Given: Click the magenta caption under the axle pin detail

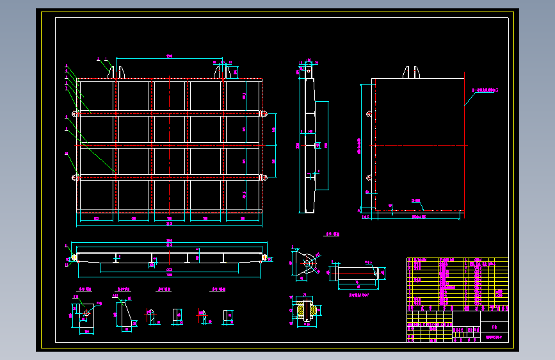Looking at the screenshot, I should tap(358, 295).
